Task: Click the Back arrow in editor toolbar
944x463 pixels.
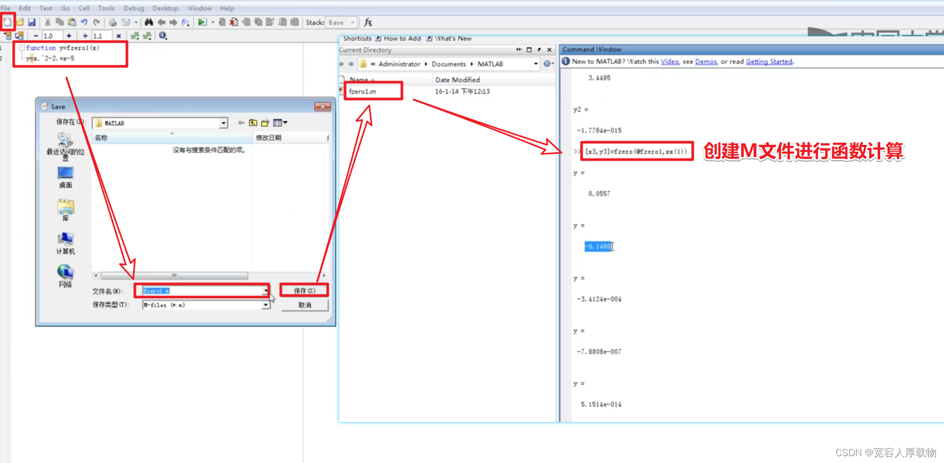Action: click(x=161, y=22)
